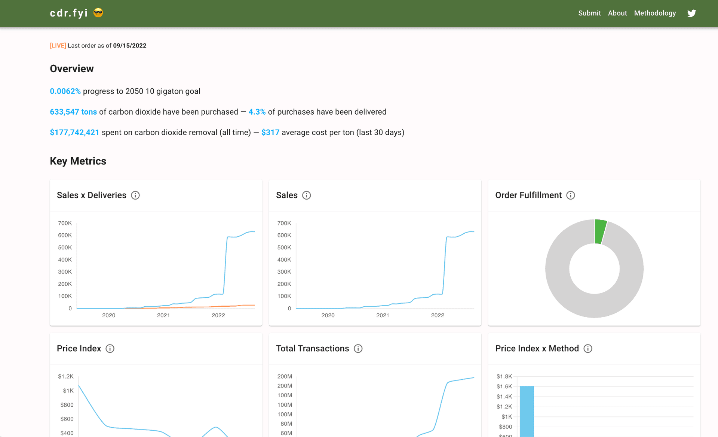Open the Twitter bird icon link
Screen dimensions: 718x437
point(691,13)
